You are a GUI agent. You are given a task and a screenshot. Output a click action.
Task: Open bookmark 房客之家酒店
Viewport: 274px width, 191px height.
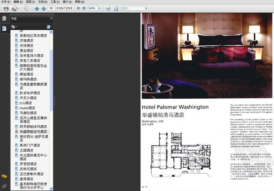[30, 61]
